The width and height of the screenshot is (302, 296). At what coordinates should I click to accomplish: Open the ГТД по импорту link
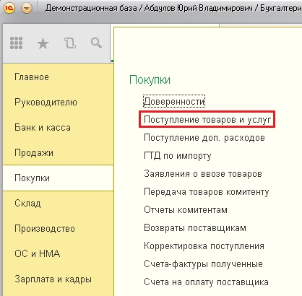pyautogui.click(x=178, y=156)
